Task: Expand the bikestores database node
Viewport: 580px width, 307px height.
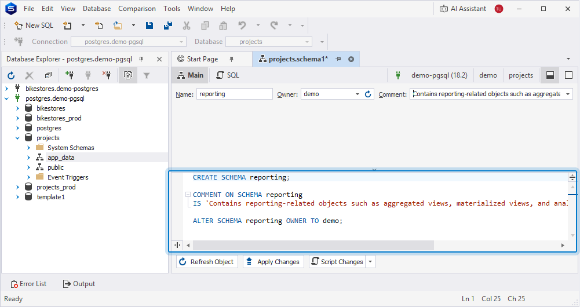Action: tap(17, 108)
